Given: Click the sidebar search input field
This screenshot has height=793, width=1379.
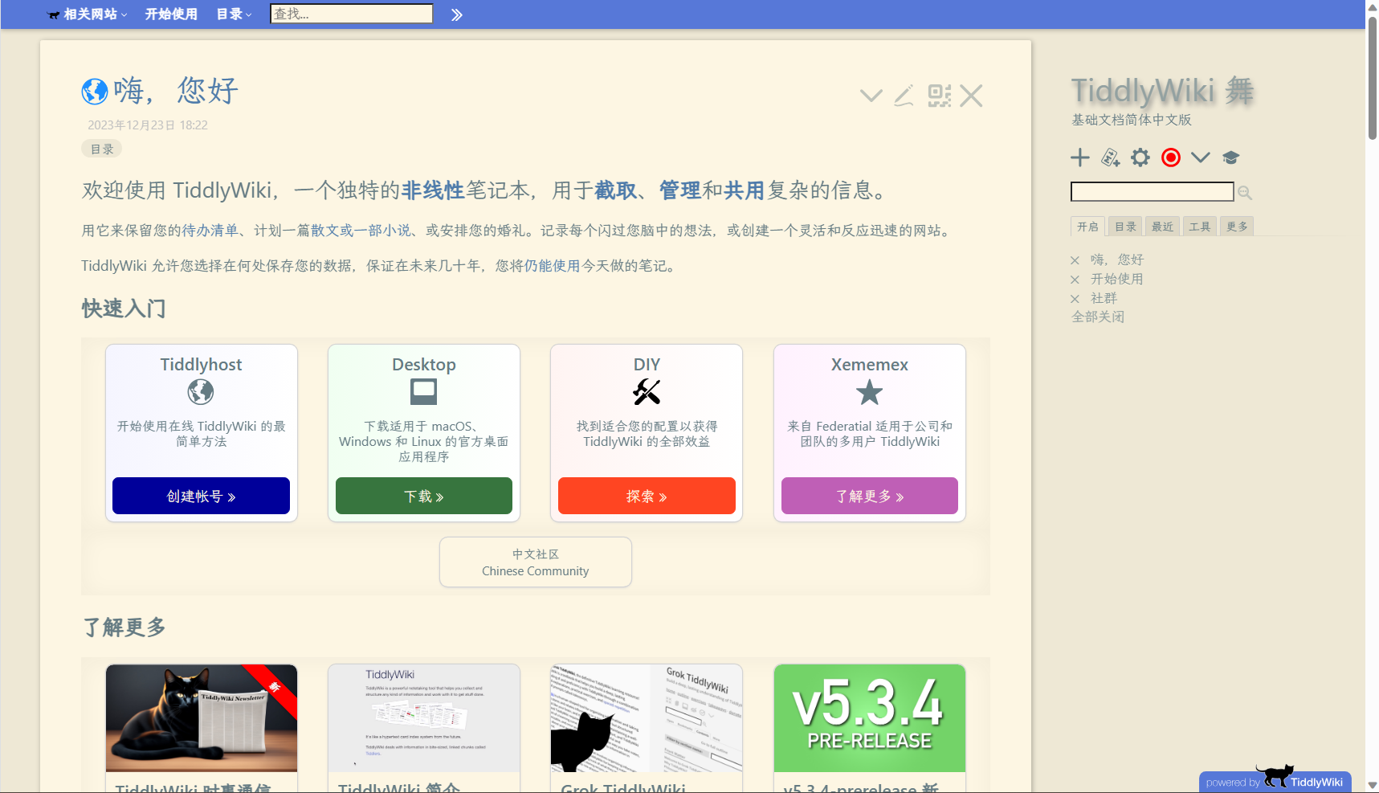Looking at the screenshot, I should [1153, 191].
